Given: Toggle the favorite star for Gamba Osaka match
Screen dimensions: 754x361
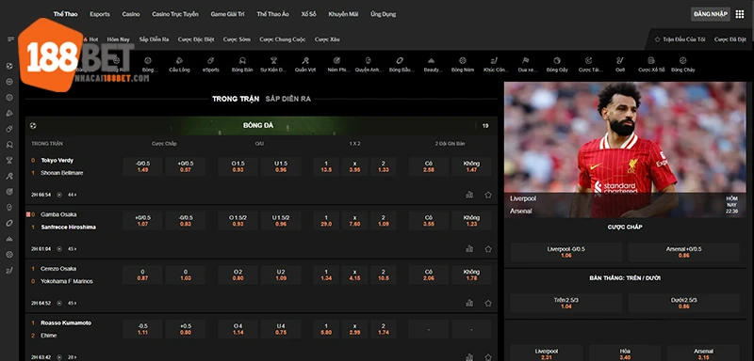Looking at the screenshot, I should click(x=488, y=249).
